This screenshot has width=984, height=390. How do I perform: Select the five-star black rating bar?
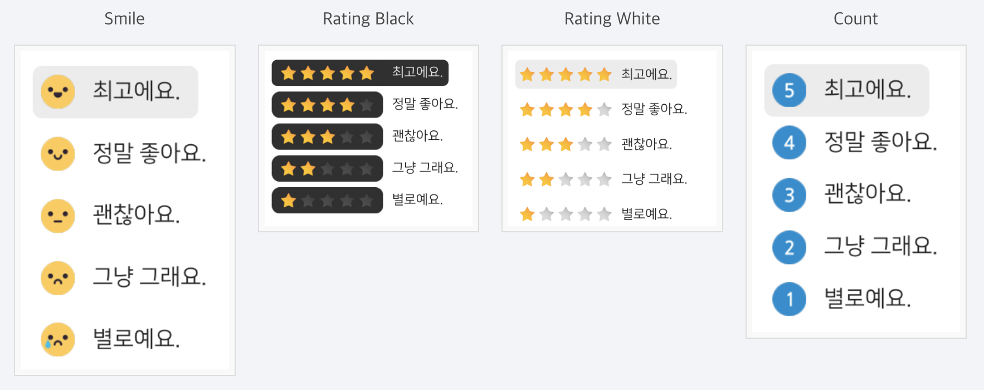tap(328, 73)
